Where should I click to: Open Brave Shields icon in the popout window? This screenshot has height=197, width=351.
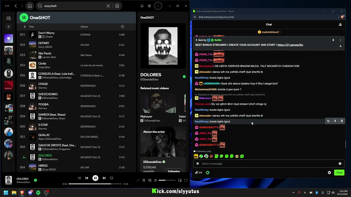[x=342, y=17]
